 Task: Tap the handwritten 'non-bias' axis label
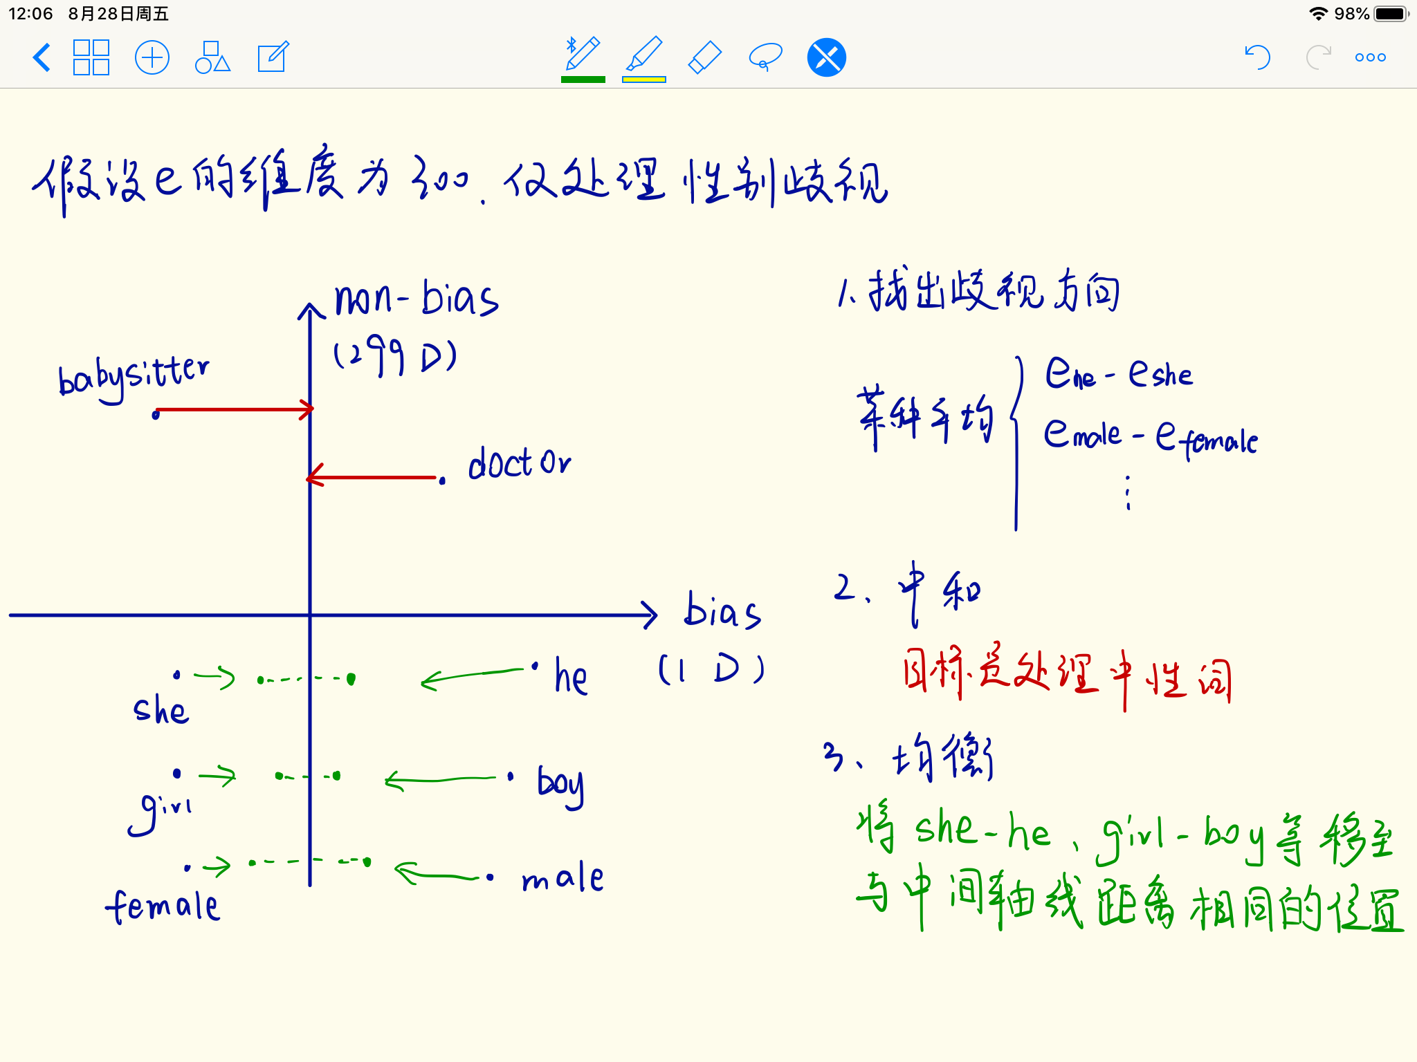coord(416,298)
